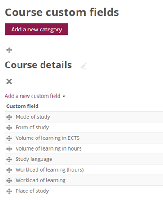Open the Place of study field
This screenshot has height=200, width=163.
pos(32,191)
